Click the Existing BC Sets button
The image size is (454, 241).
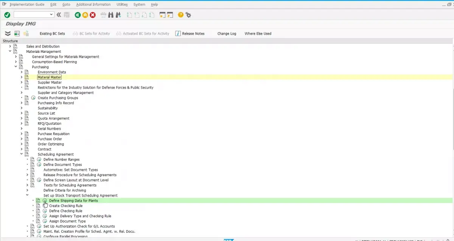tap(52, 34)
